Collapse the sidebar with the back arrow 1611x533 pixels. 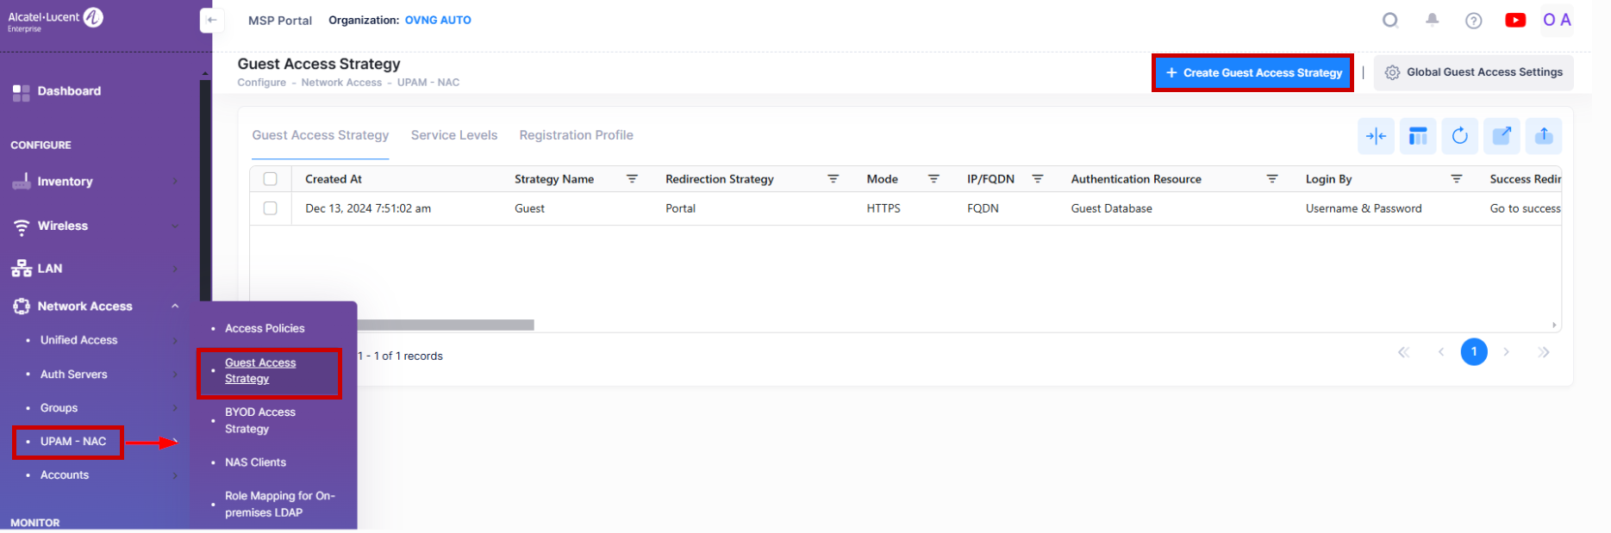click(x=212, y=21)
